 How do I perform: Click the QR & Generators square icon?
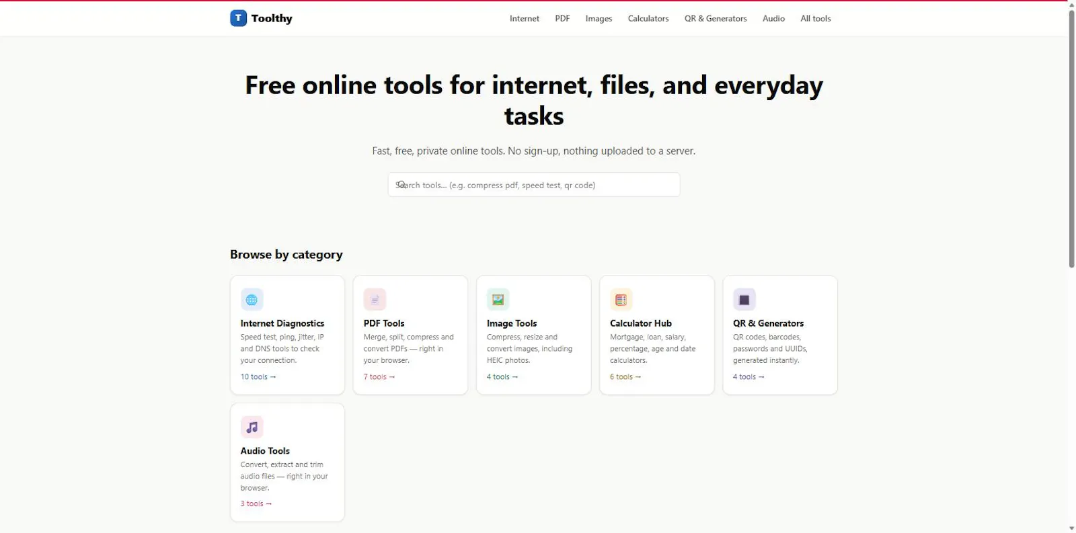(x=744, y=300)
